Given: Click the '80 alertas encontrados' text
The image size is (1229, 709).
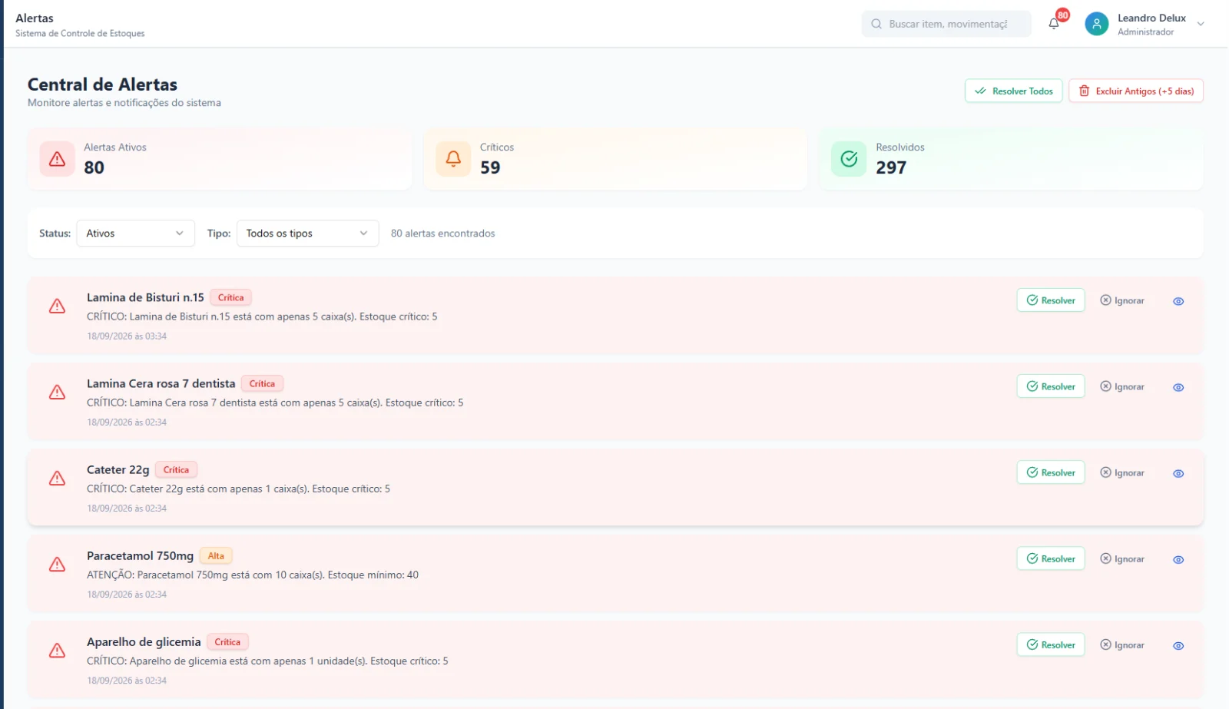Looking at the screenshot, I should coord(443,234).
